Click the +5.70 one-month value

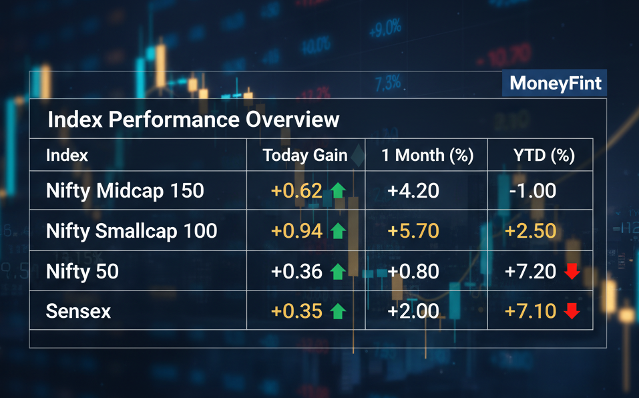[x=413, y=231]
